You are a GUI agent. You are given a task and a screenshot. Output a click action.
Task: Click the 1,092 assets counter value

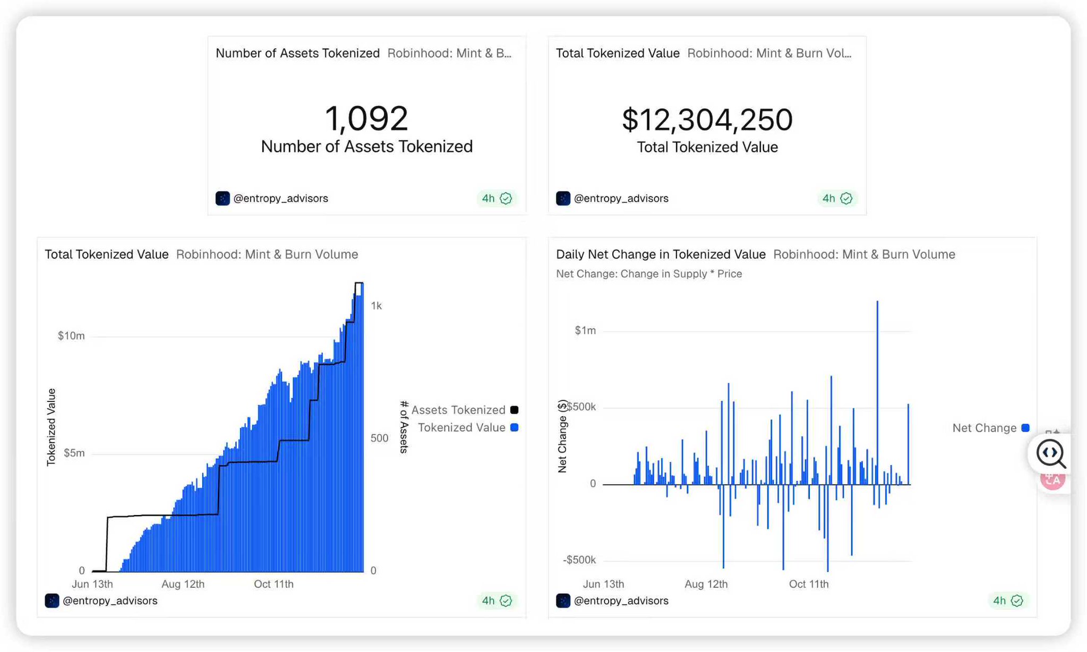click(x=366, y=118)
